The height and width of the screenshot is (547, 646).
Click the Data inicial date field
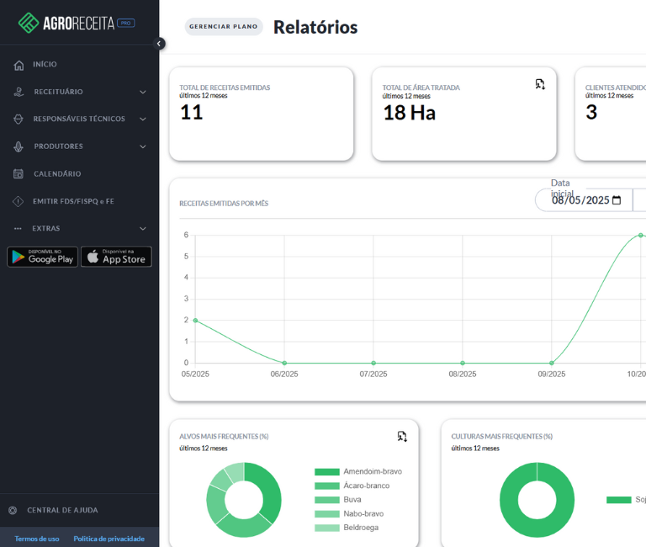[579, 200]
